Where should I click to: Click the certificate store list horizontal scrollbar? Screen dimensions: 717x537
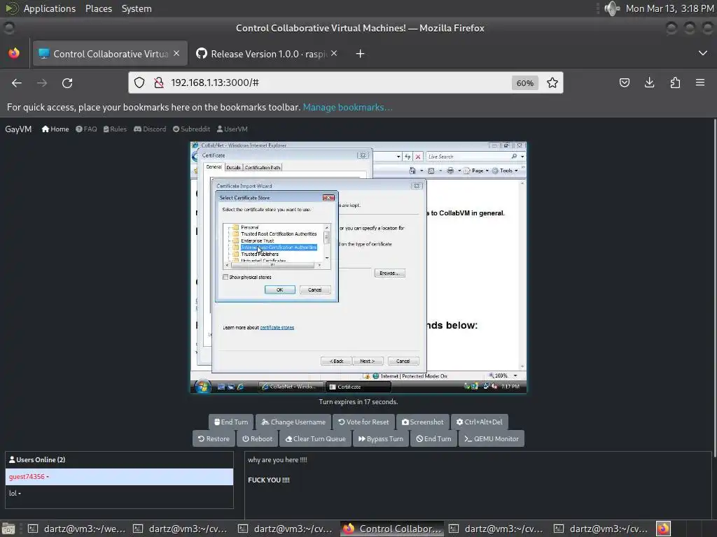point(272,265)
